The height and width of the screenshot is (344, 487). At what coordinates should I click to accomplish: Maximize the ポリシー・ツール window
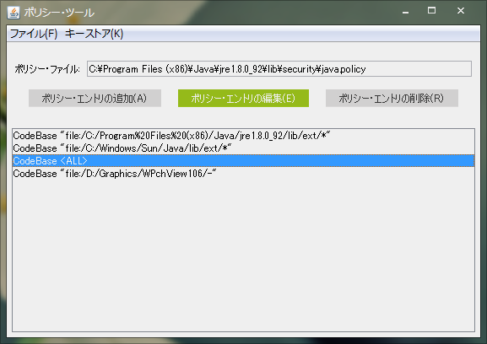tap(431, 11)
